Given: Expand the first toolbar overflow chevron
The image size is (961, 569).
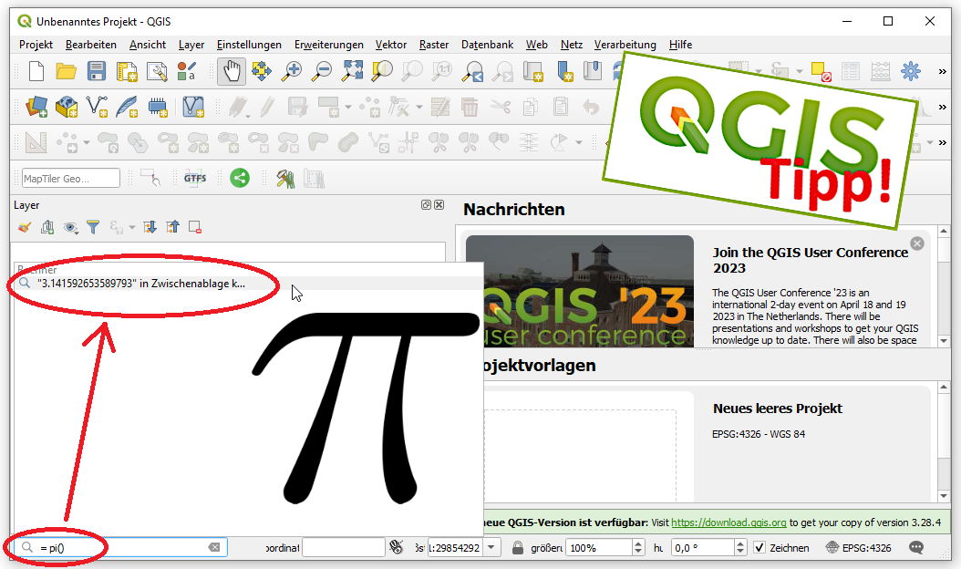Looking at the screenshot, I should [x=942, y=72].
